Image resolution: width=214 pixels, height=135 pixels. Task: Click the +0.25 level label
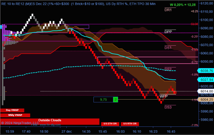coord(194,11)
